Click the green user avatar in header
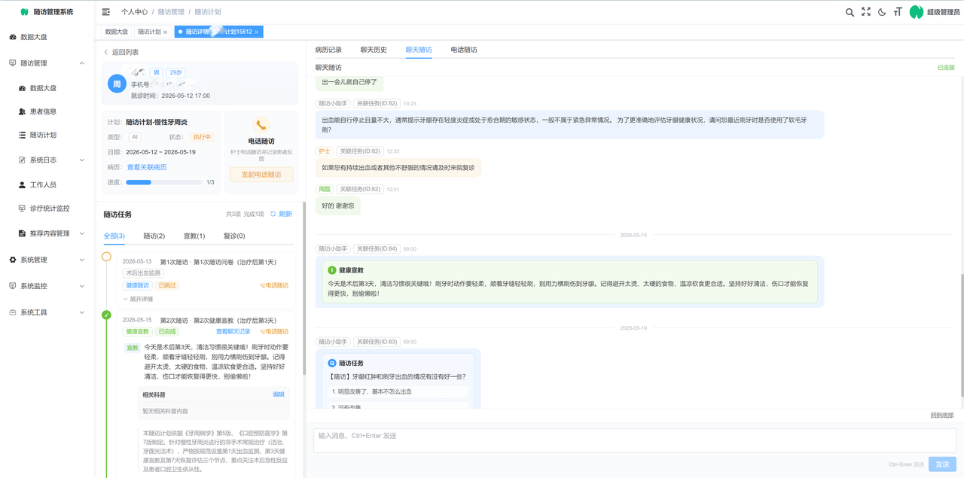This screenshot has width=964, height=478. [917, 12]
